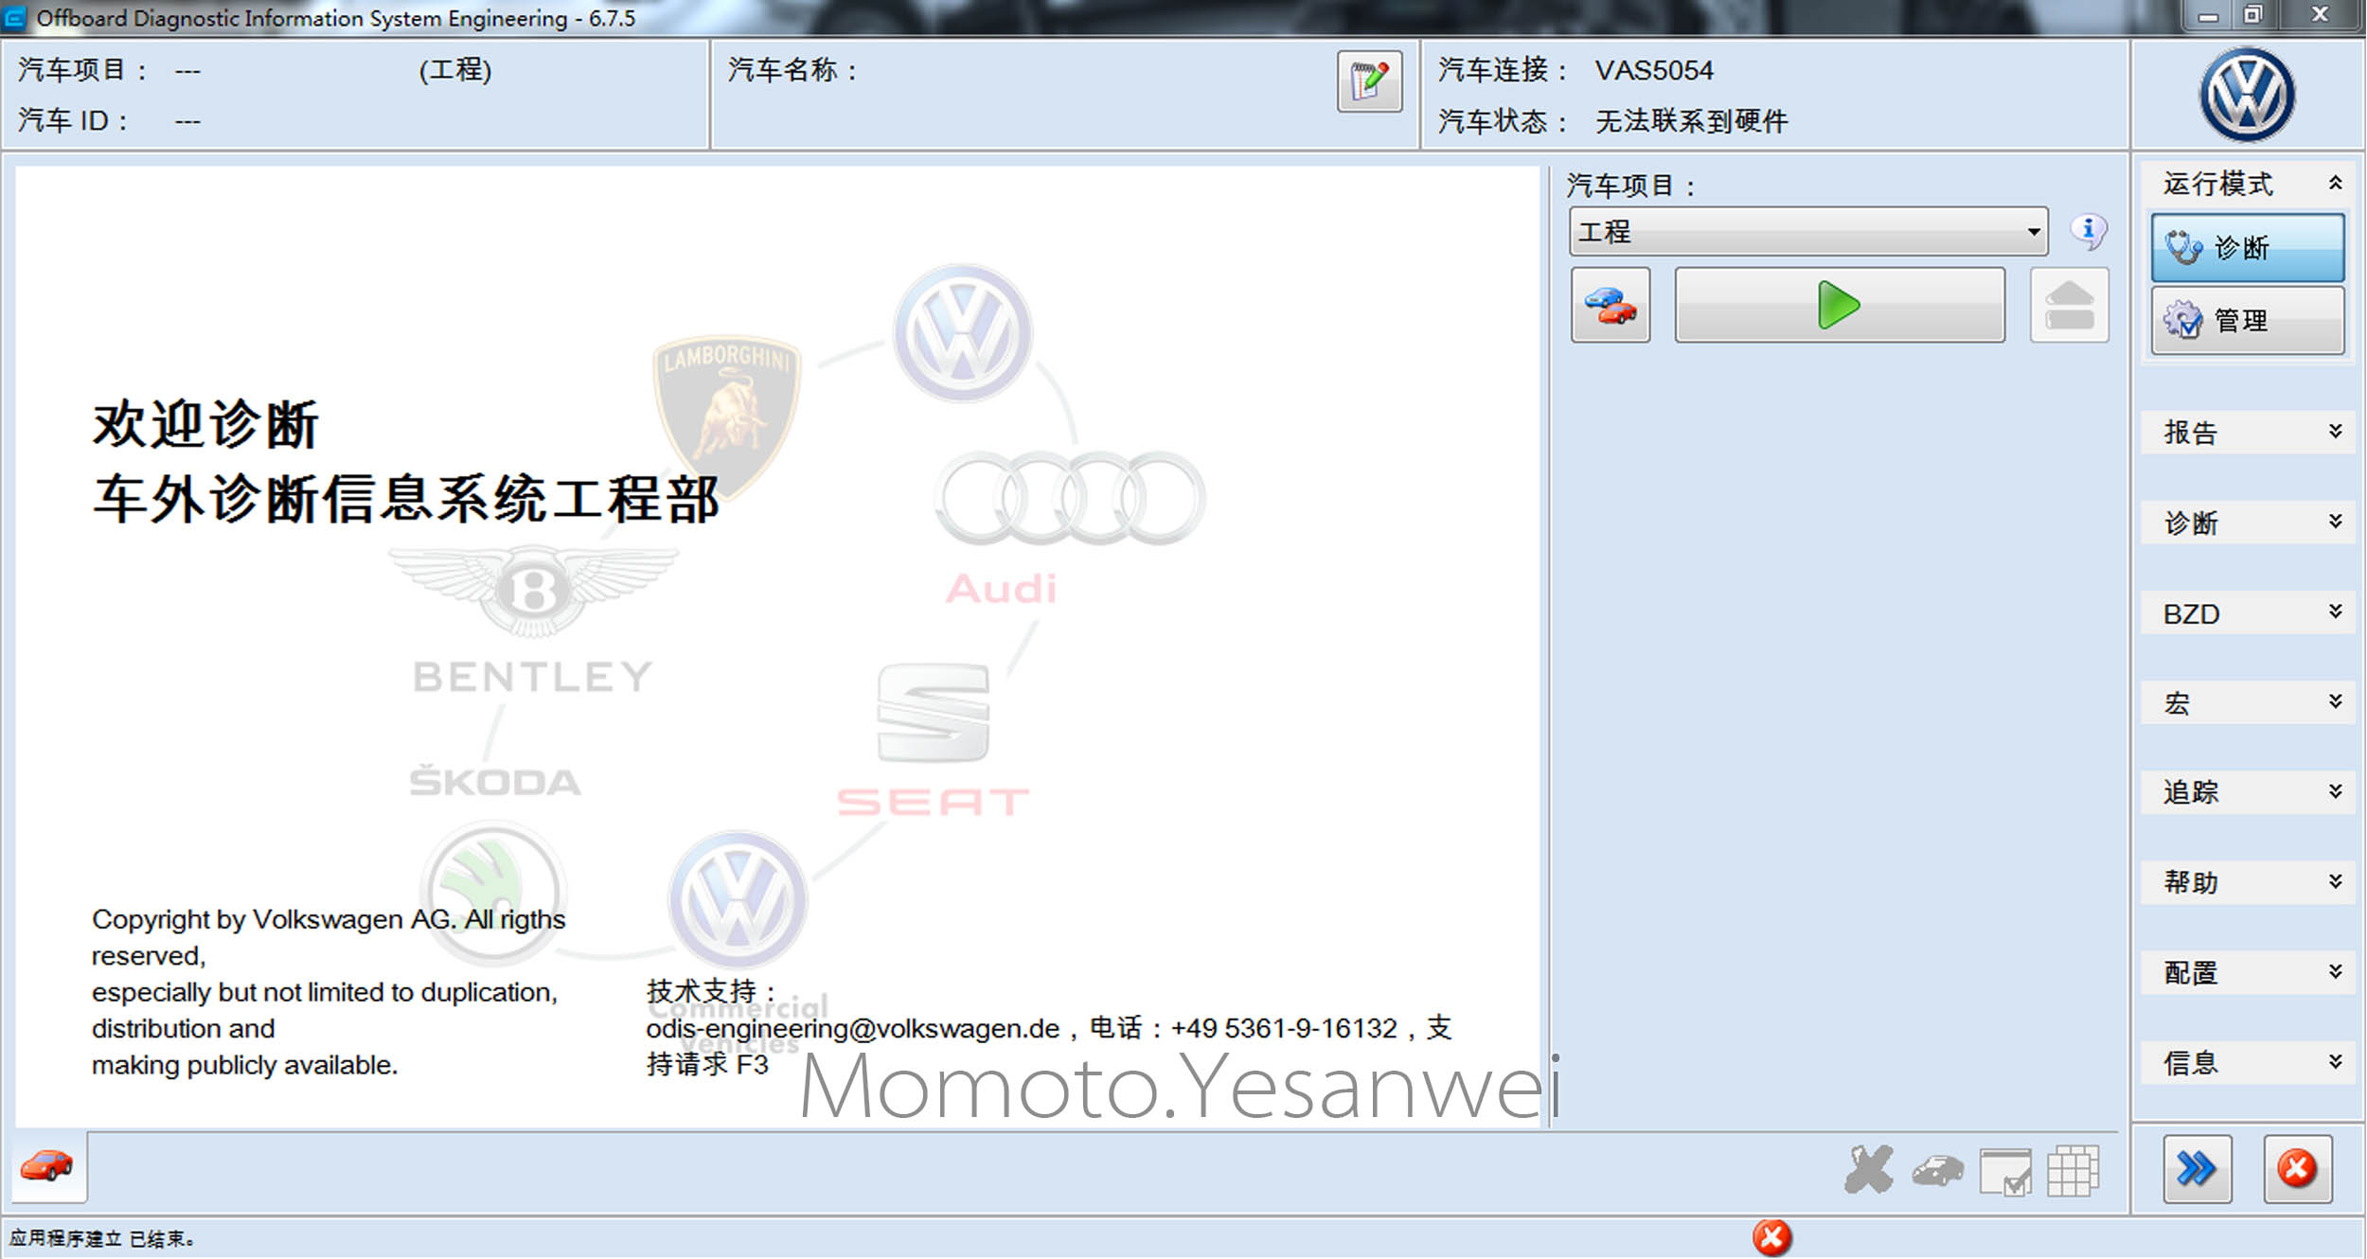2367x1259 pixels.
Task: Click the red X icon in status bar
Action: pos(1771,1238)
